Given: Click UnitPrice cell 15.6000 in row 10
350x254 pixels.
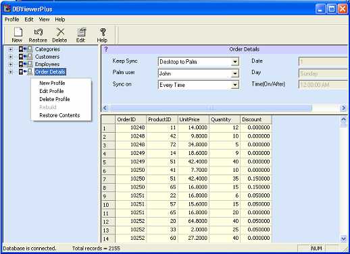Looking at the screenshot, I should click(193, 204).
